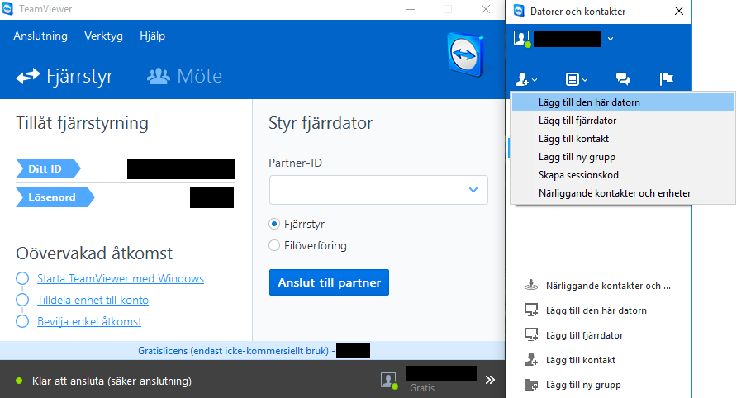Choose Lägg till kontakt from popup menu
Viewport: 746px width, 398px height.
click(623, 139)
